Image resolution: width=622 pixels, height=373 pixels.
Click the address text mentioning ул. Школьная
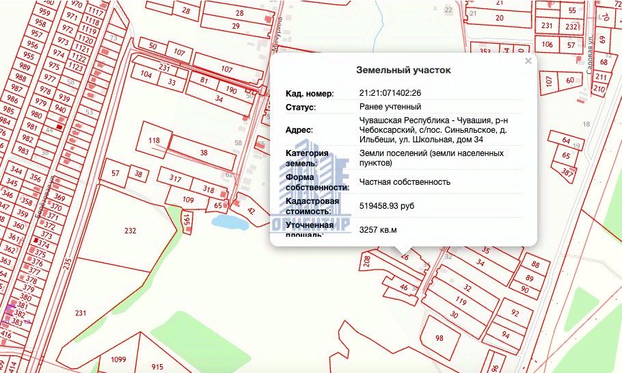pos(433,129)
